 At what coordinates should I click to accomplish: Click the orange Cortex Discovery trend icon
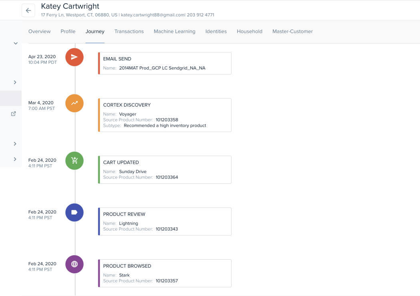coord(74,103)
